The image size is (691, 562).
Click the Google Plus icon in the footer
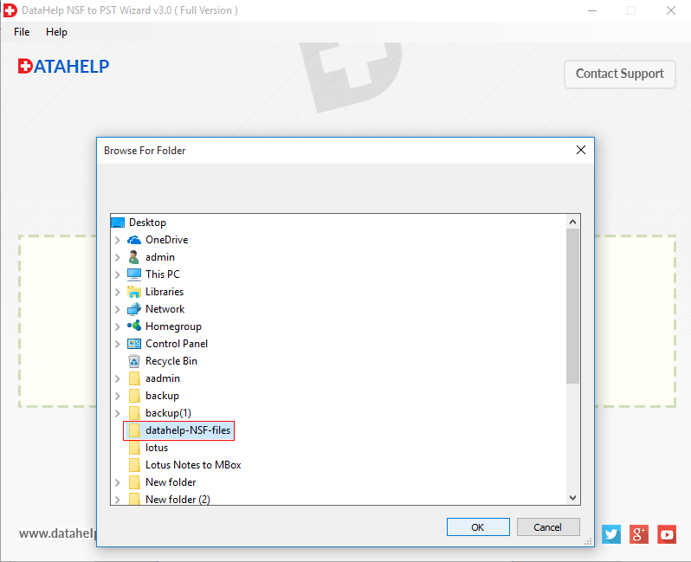coord(639,534)
